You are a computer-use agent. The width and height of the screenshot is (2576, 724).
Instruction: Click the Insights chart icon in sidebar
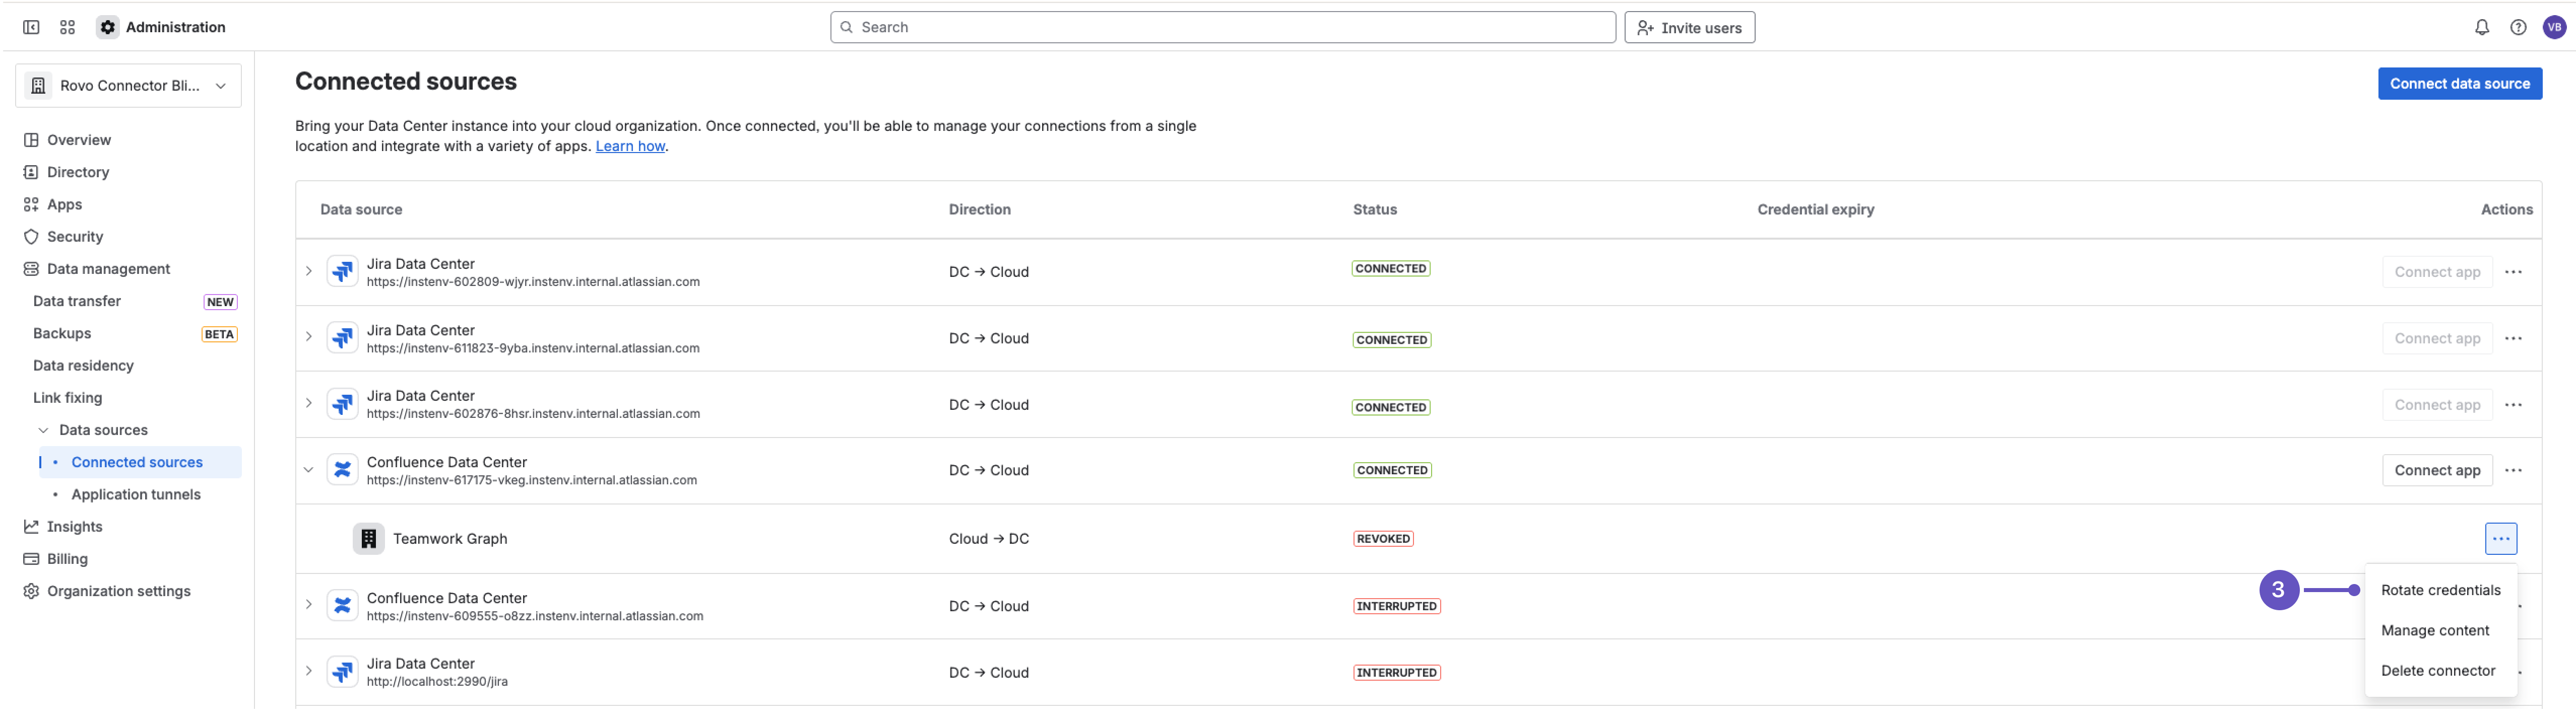click(x=31, y=526)
